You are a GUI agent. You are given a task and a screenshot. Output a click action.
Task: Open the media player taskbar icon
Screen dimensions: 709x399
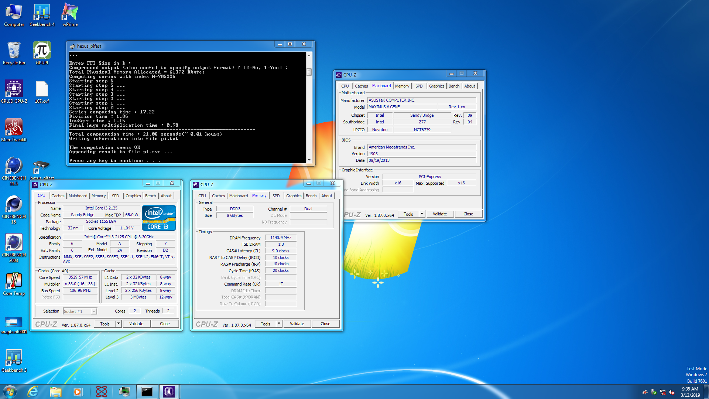78,392
